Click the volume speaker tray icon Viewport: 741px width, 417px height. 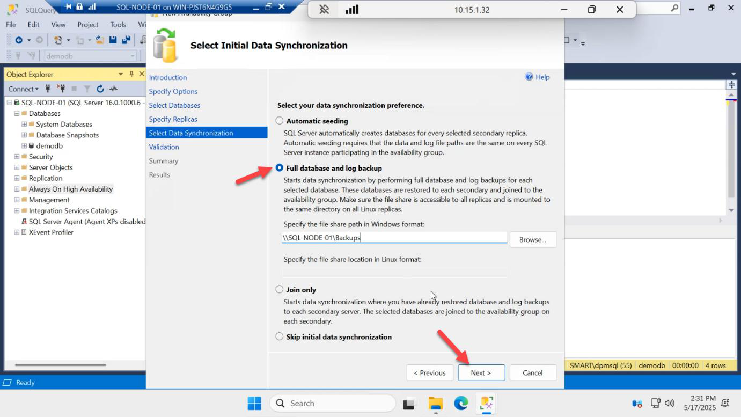click(x=669, y=403)
